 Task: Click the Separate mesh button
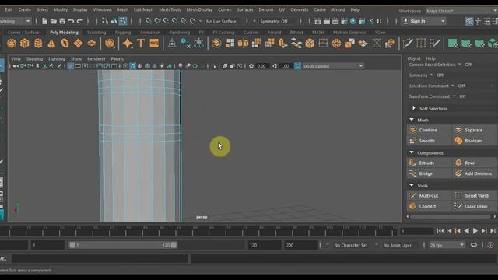click(x=474, y=130)
